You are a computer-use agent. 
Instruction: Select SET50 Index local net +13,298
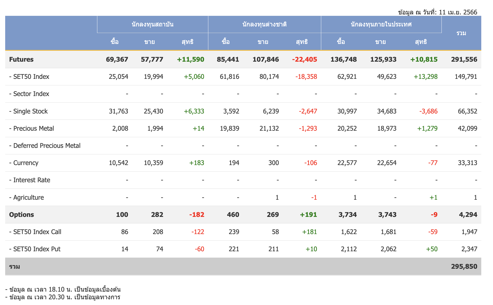[x=426, y=77]
